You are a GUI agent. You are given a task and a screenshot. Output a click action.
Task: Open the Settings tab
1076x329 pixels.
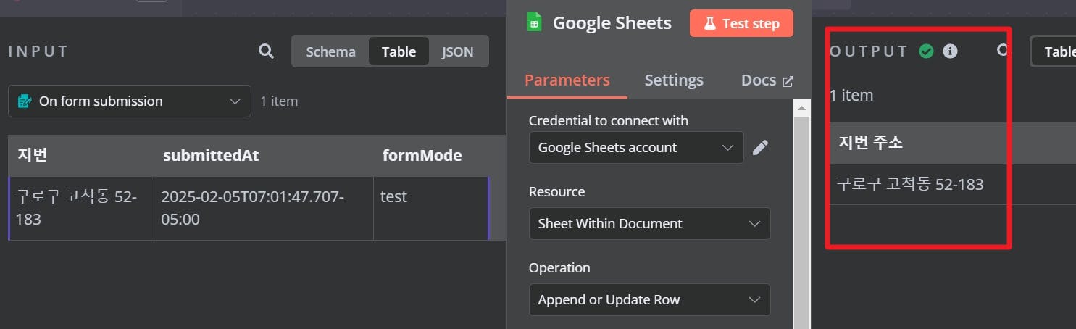coord(674,80)
